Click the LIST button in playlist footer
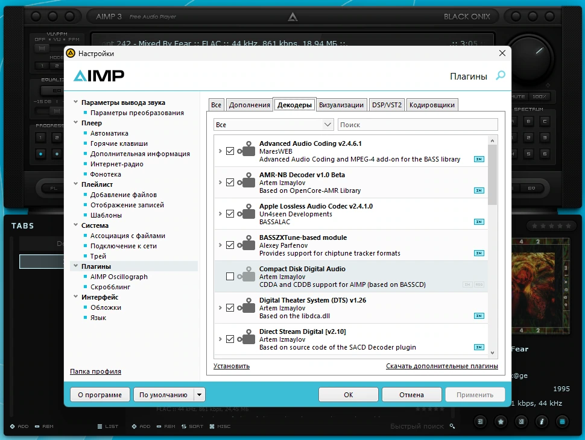This screenshot has height=440, width=585. [108, 426]
